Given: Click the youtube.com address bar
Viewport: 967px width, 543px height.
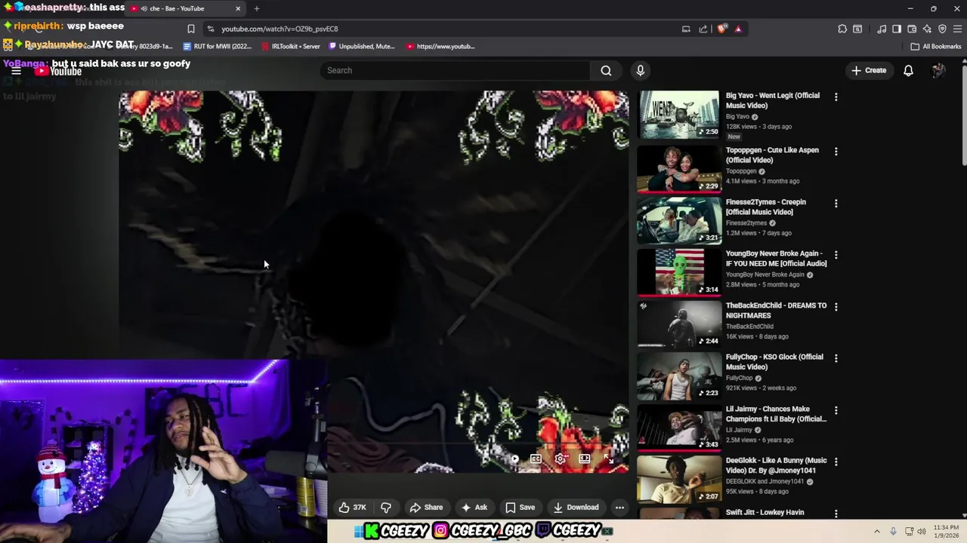Looking at the screenshot, I should click(446, 29).
